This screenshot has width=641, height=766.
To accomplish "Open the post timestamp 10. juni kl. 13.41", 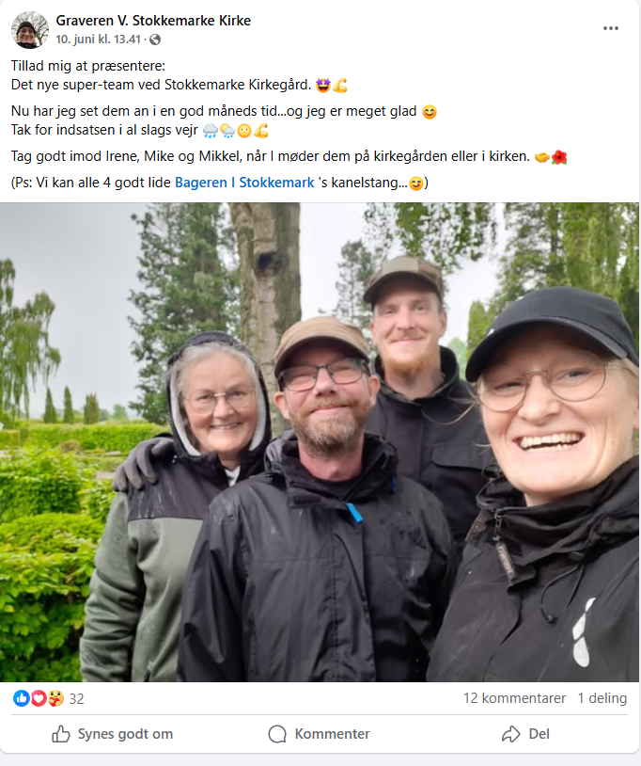I will pyautogui.click(x=98, y=40).
